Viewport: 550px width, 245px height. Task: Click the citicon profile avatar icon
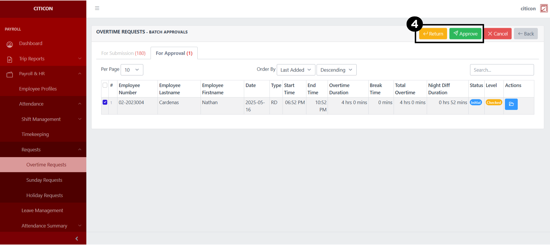[544, 8]
